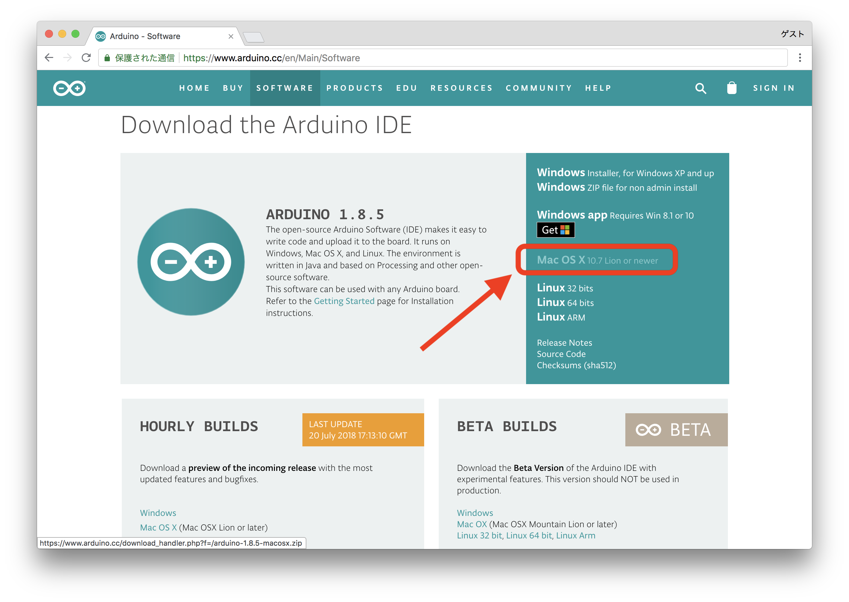The width and height of the screenshot is (849, 602).
Task: Open the shopping bag cart icon
Action: click(732, 88)
